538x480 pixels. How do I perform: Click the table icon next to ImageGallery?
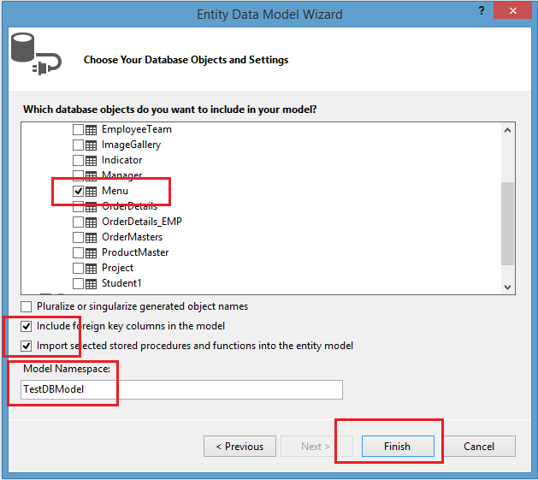pos(92,145)
